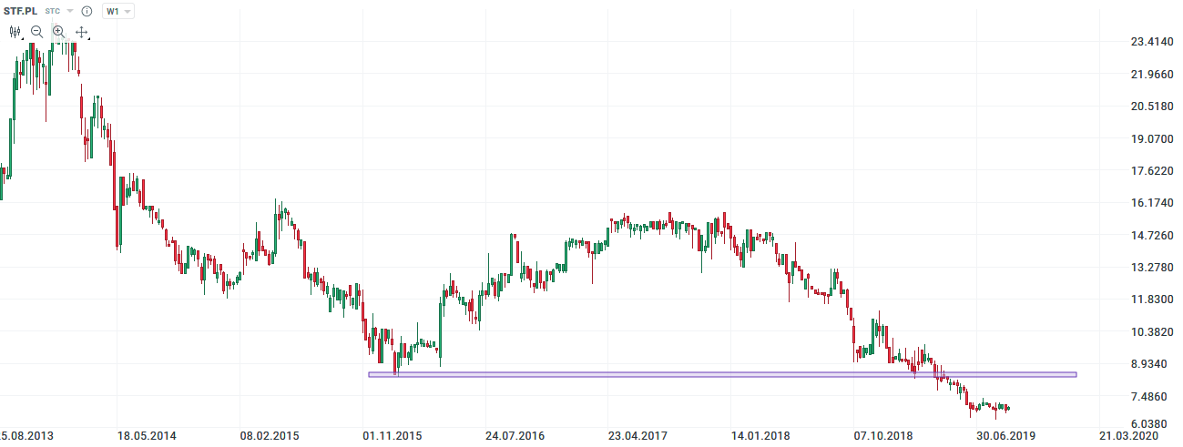Viewport: 1183px width, 447px height.
Task: Open the W1 timeframe dropdown
Action: (x=117, y=11)
